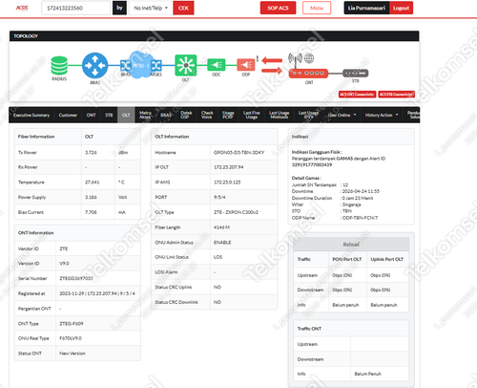Click the Logout button
The height and width of the screenshot is (388, 477).
click(x=401, y=8)
